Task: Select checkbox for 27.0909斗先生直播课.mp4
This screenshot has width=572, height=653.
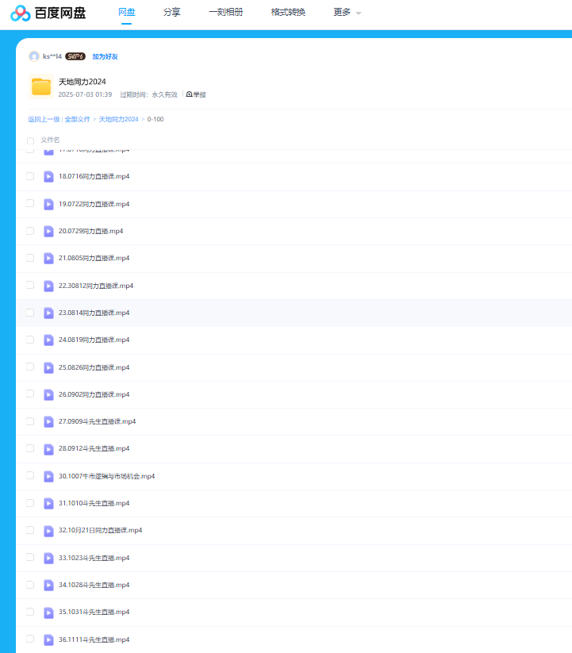Action: point(30,421)
